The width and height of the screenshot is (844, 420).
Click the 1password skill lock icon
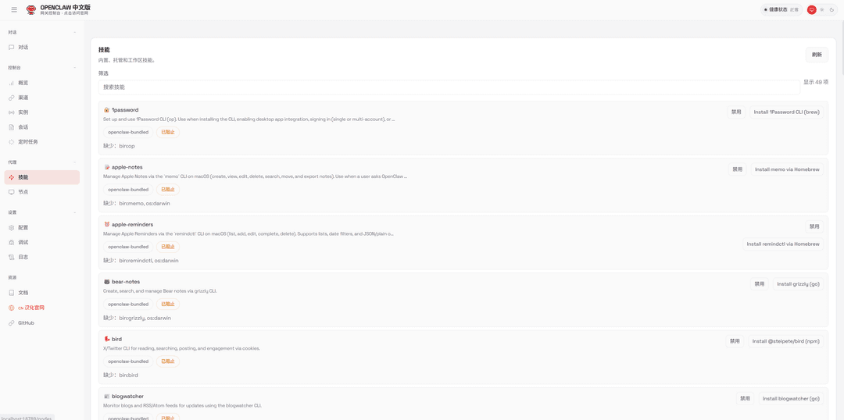coord(106,110)
